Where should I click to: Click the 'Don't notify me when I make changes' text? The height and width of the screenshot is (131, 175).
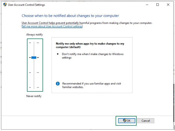[x=92, y=56]
